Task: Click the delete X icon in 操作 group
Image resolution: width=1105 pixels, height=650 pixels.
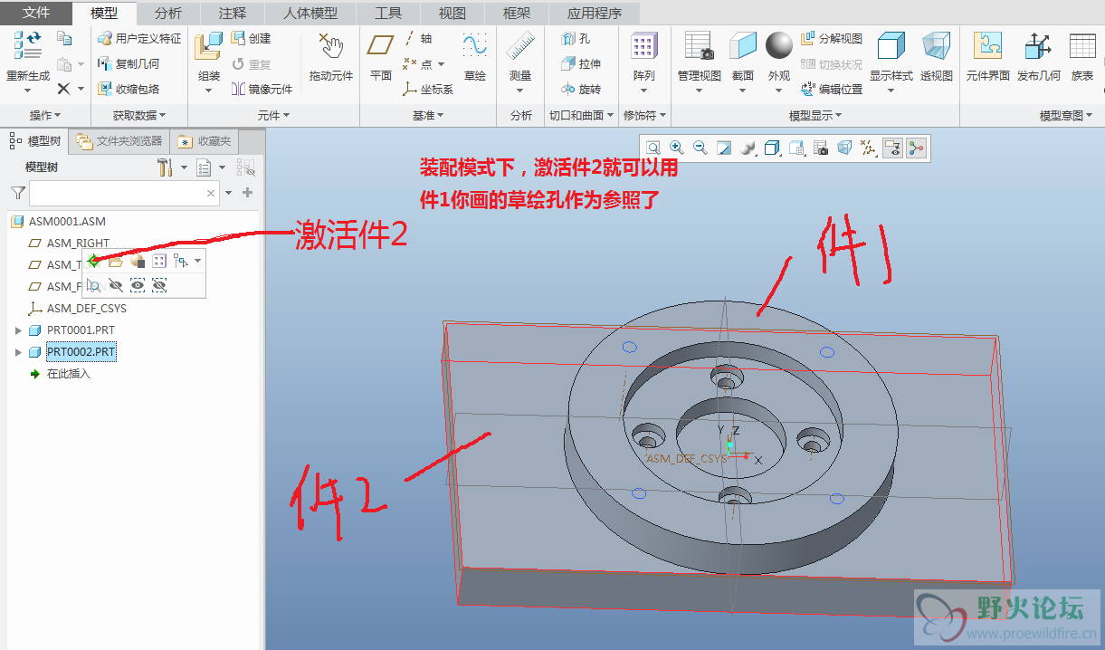Action: 63,89
